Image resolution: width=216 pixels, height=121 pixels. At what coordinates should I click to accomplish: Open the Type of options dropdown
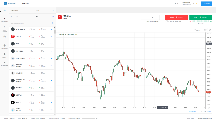[32, 10]
